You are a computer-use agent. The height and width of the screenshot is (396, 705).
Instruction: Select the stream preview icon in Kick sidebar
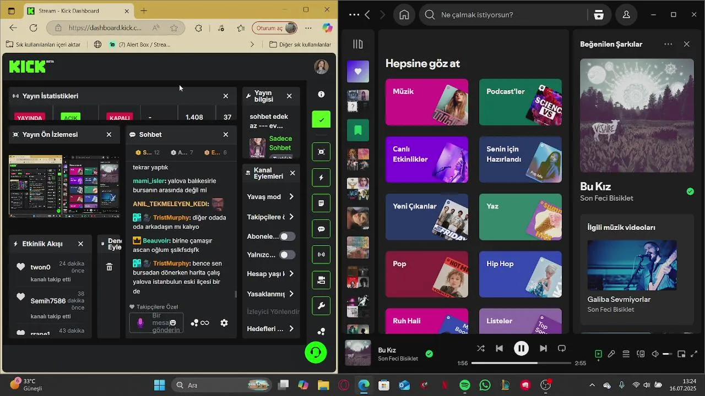[321, 152]
